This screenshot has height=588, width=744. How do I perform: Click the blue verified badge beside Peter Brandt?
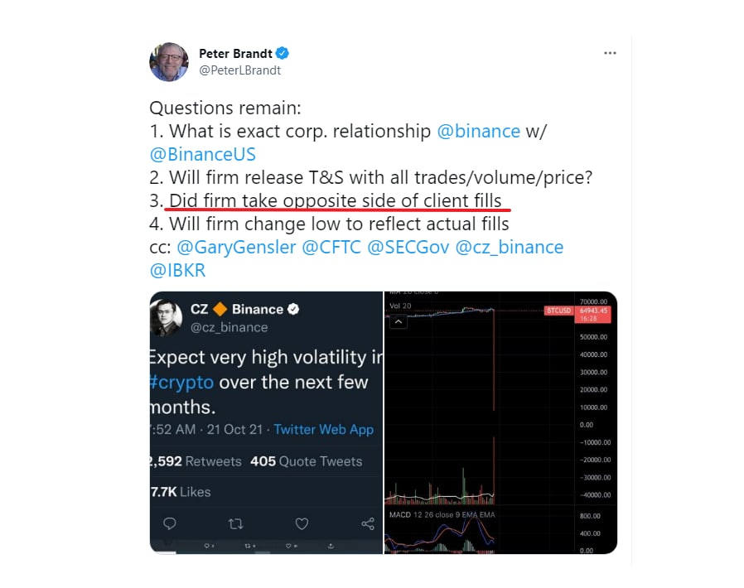tap(283, 53)
